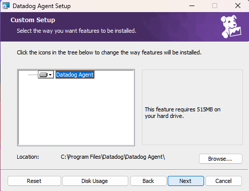Viewport: 249px width, 191px height.
Task: Click the Browse... button
Action: pos(221,159)
